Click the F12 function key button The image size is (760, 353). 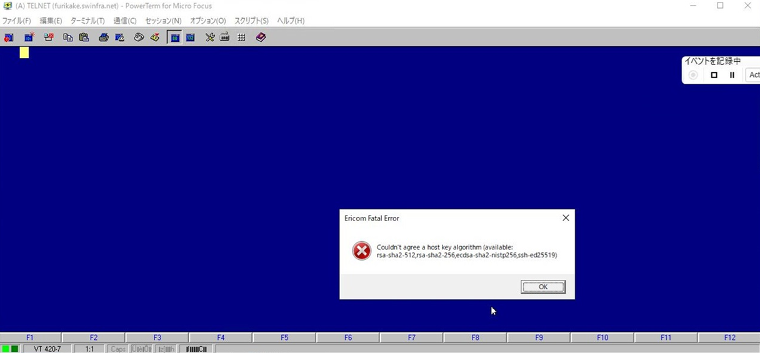[x=729, y=337]
